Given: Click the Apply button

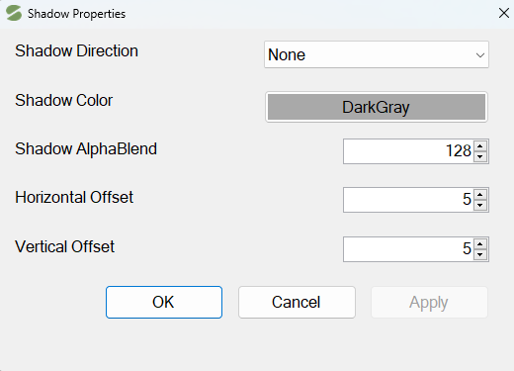Looking at the screenshot, I should click(x=429, y=302).
